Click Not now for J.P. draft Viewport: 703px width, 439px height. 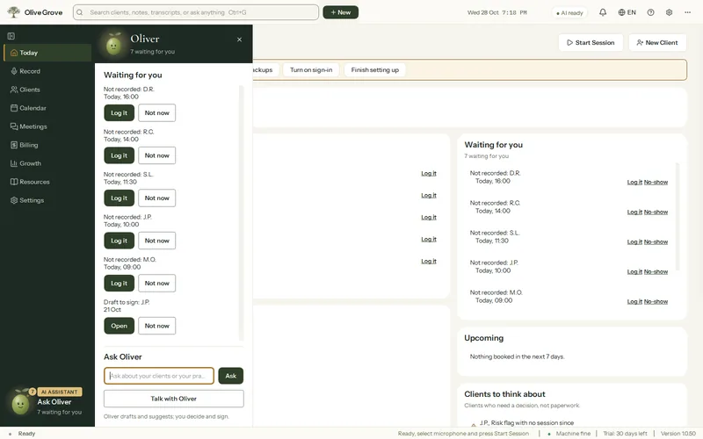(x=157, y=326)
